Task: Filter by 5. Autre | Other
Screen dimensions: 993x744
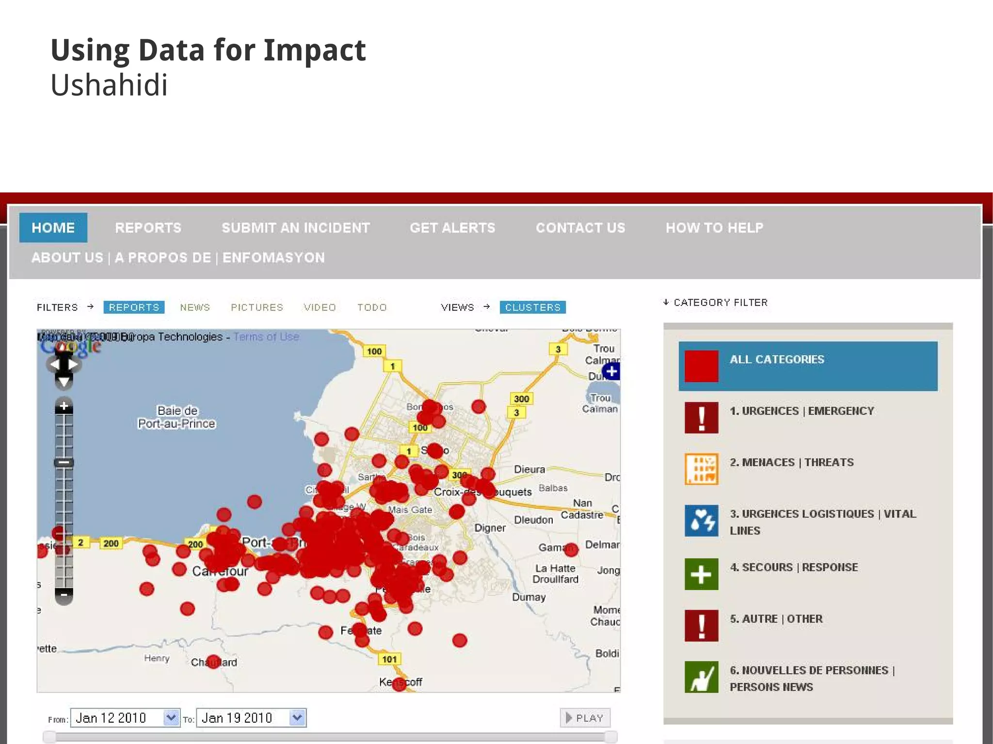Action: (776, 619)
